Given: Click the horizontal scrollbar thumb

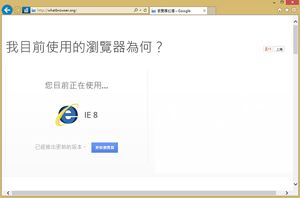Looking at the screenshot, I should pyautogui.click(x=144, y=193).
